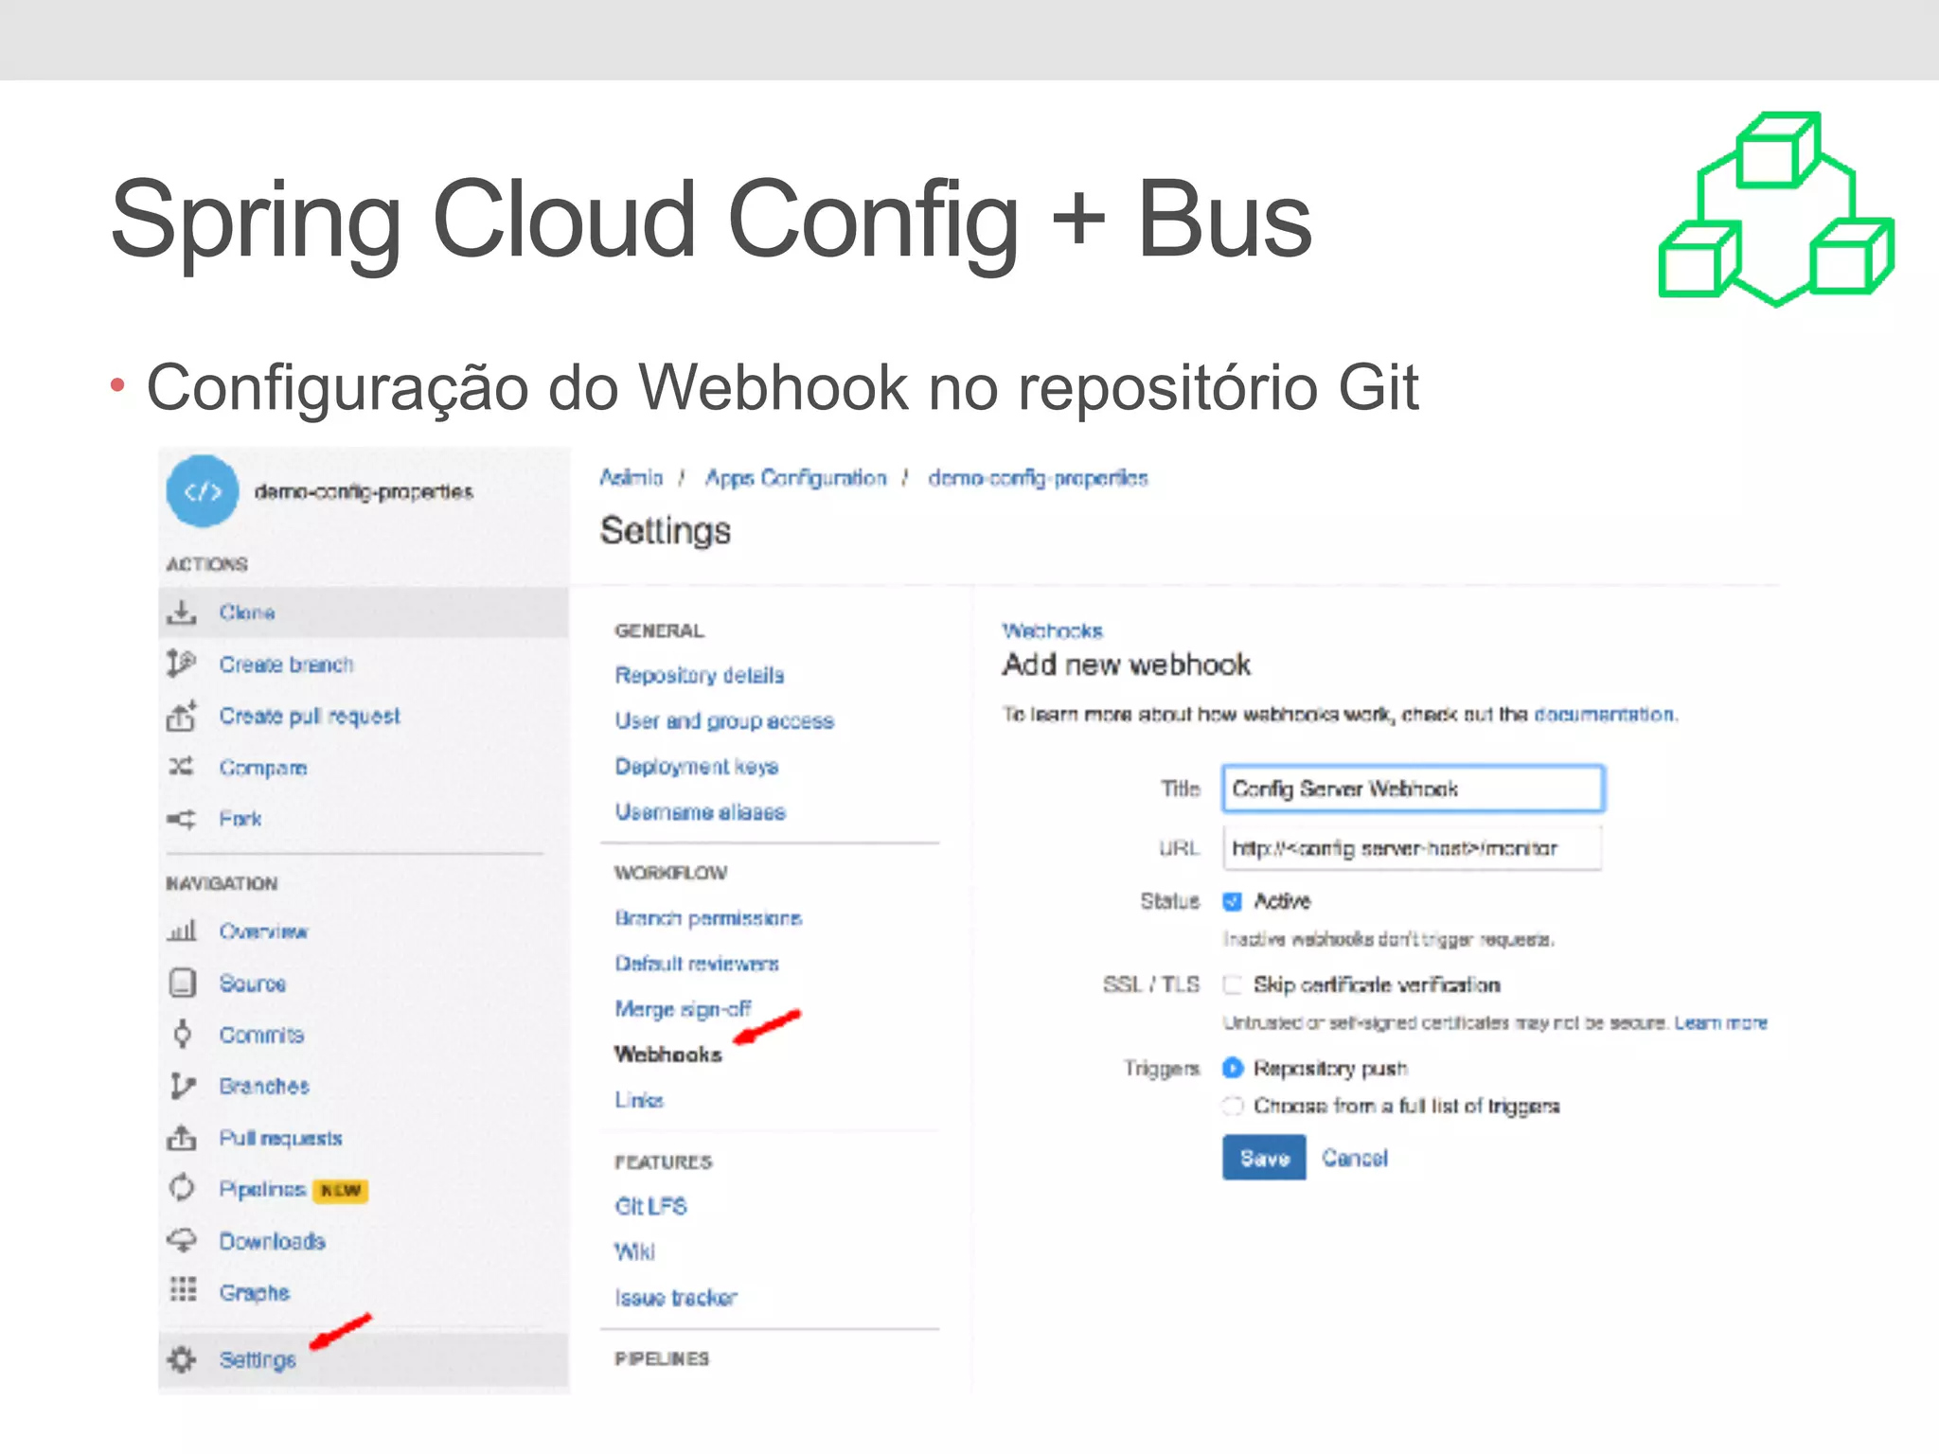1939x1454 pixels.
Task: Open Graphs navigation item
Action: click(254, 1292)
